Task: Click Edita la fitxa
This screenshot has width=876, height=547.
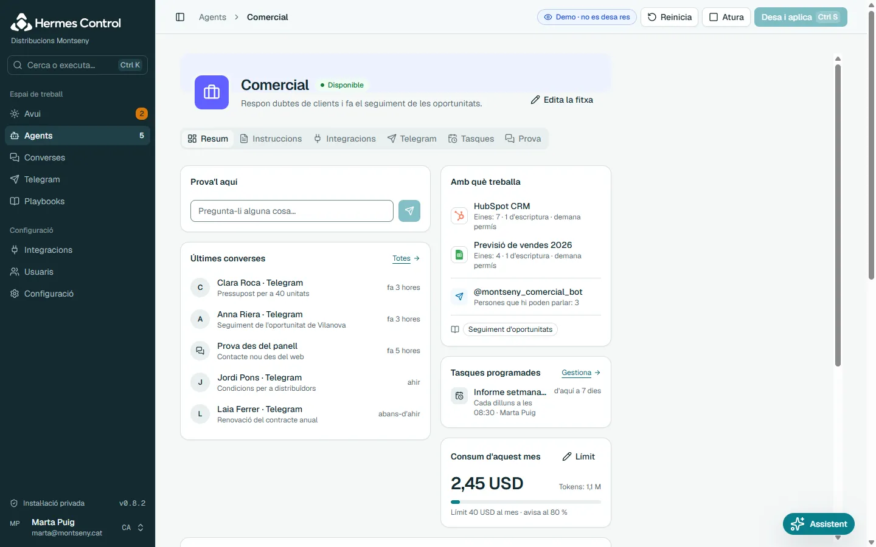Action: point(561,100)
